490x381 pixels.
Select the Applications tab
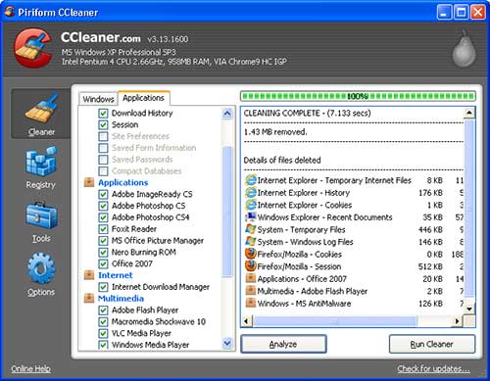(x=143, y=98)
